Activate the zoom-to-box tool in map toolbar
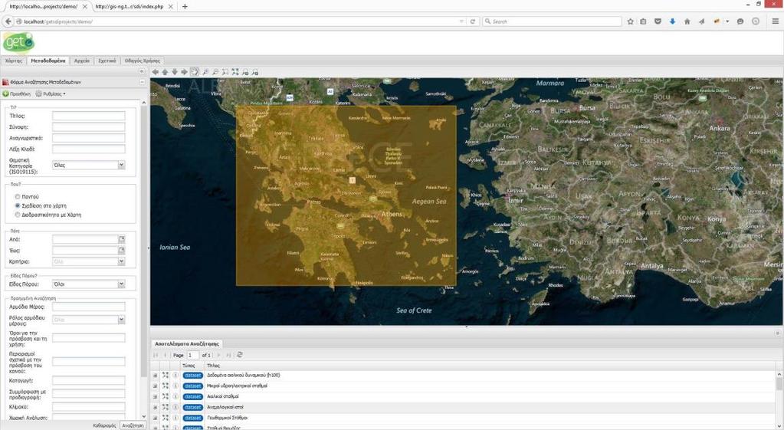Screen dimensions: 784x430 coord(225,72)
